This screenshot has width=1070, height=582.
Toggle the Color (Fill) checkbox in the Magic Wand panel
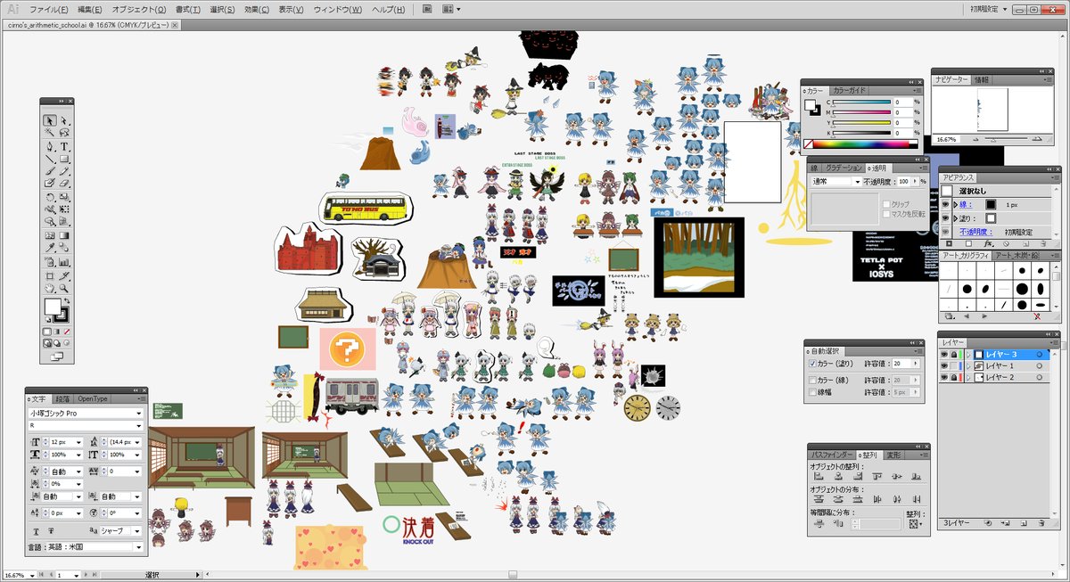[812, 364]
